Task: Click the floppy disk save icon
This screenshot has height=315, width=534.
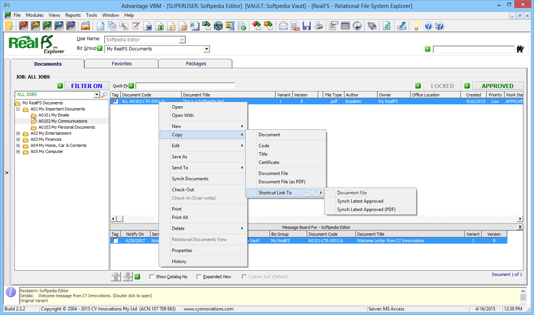Action: tap(307, 26)
